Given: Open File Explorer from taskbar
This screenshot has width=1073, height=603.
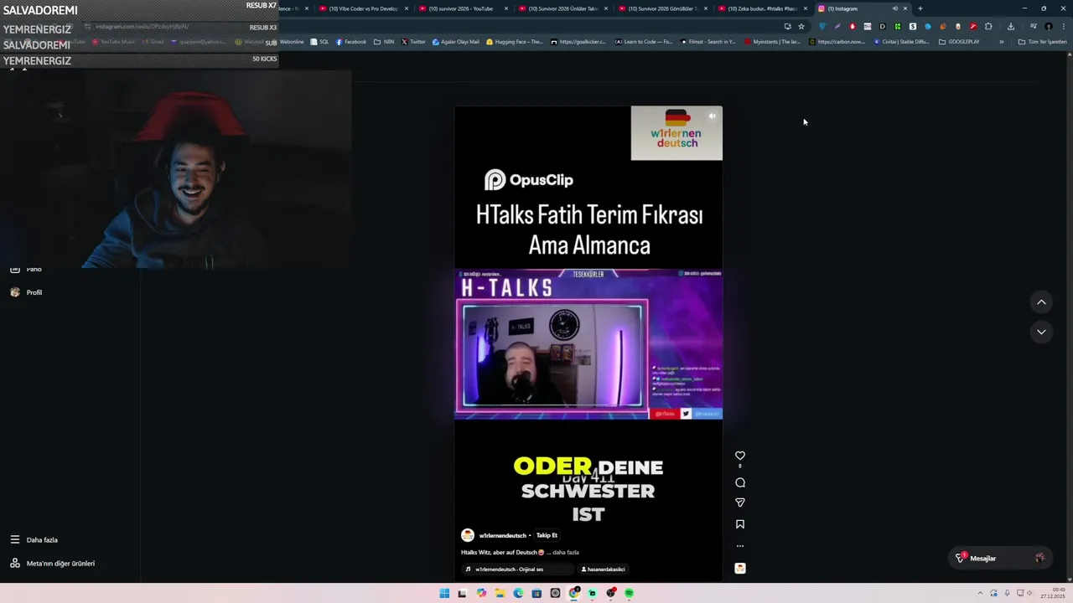Looking at the screenshot, I should (500, 593).
